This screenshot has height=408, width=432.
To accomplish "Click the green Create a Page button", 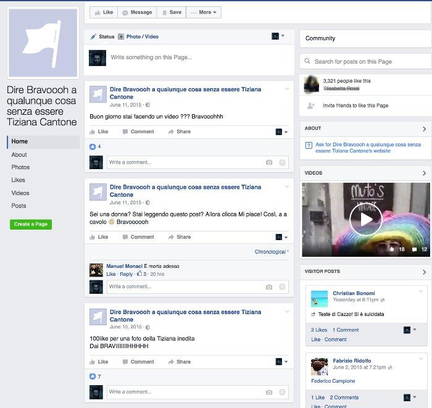I will click(31, 224).
